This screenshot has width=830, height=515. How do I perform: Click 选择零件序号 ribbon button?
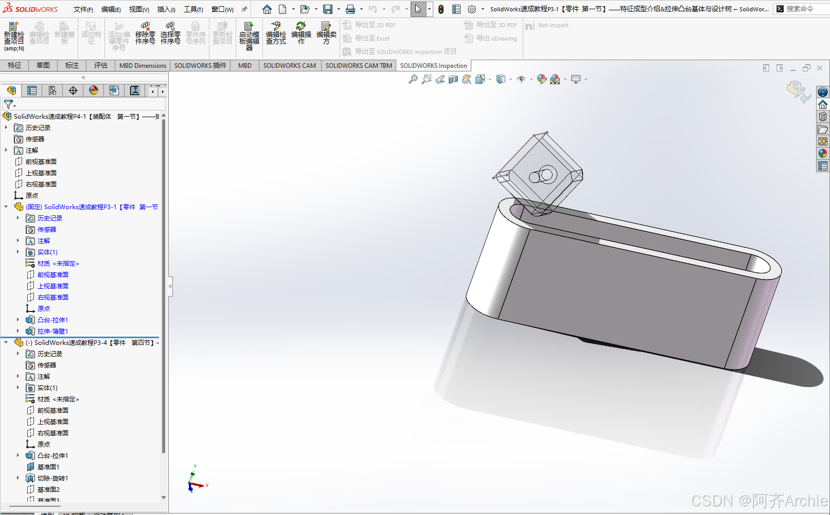170,33
